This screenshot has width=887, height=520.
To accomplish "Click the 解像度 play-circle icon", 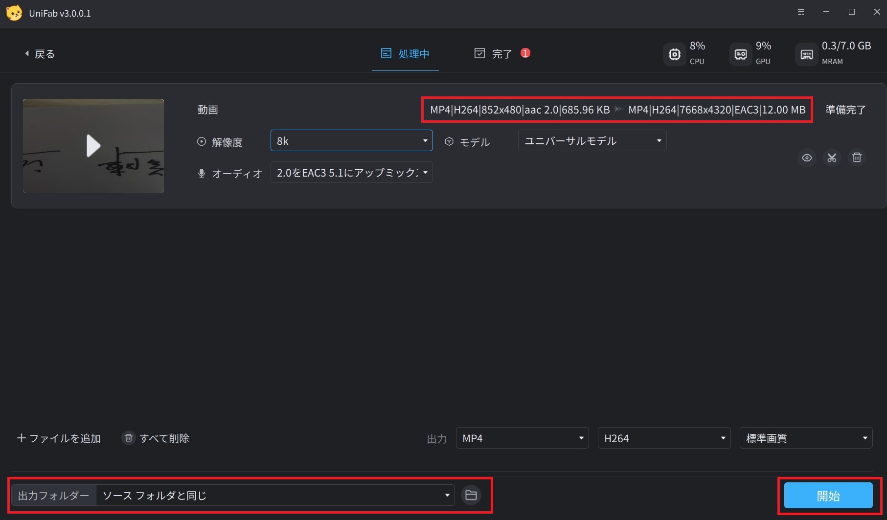I will tap(202, 142).
